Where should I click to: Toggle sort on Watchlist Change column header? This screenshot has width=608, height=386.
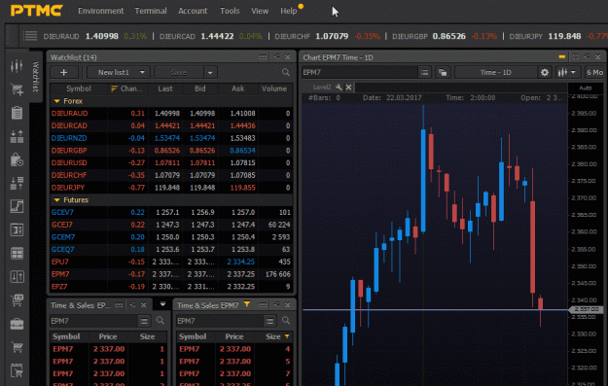[x=127, y=88]
